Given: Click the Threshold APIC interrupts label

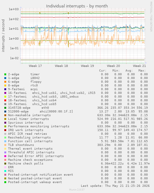Looking at the screenshot, I should tap(31, 152).
